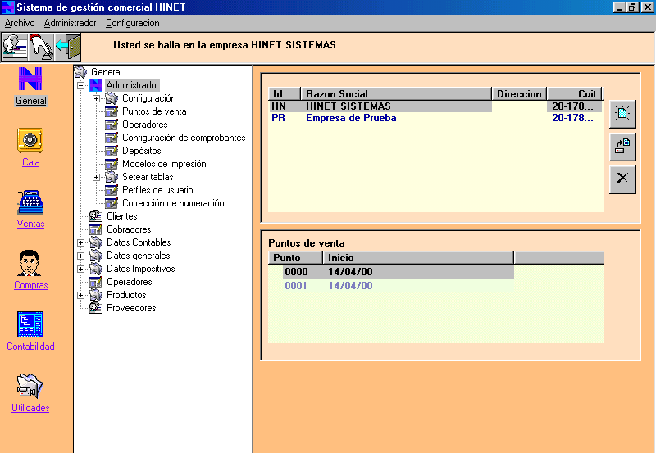Expand the Datos generales node
The height and width of the screenshot is (453, 656).
click(80, 256)
